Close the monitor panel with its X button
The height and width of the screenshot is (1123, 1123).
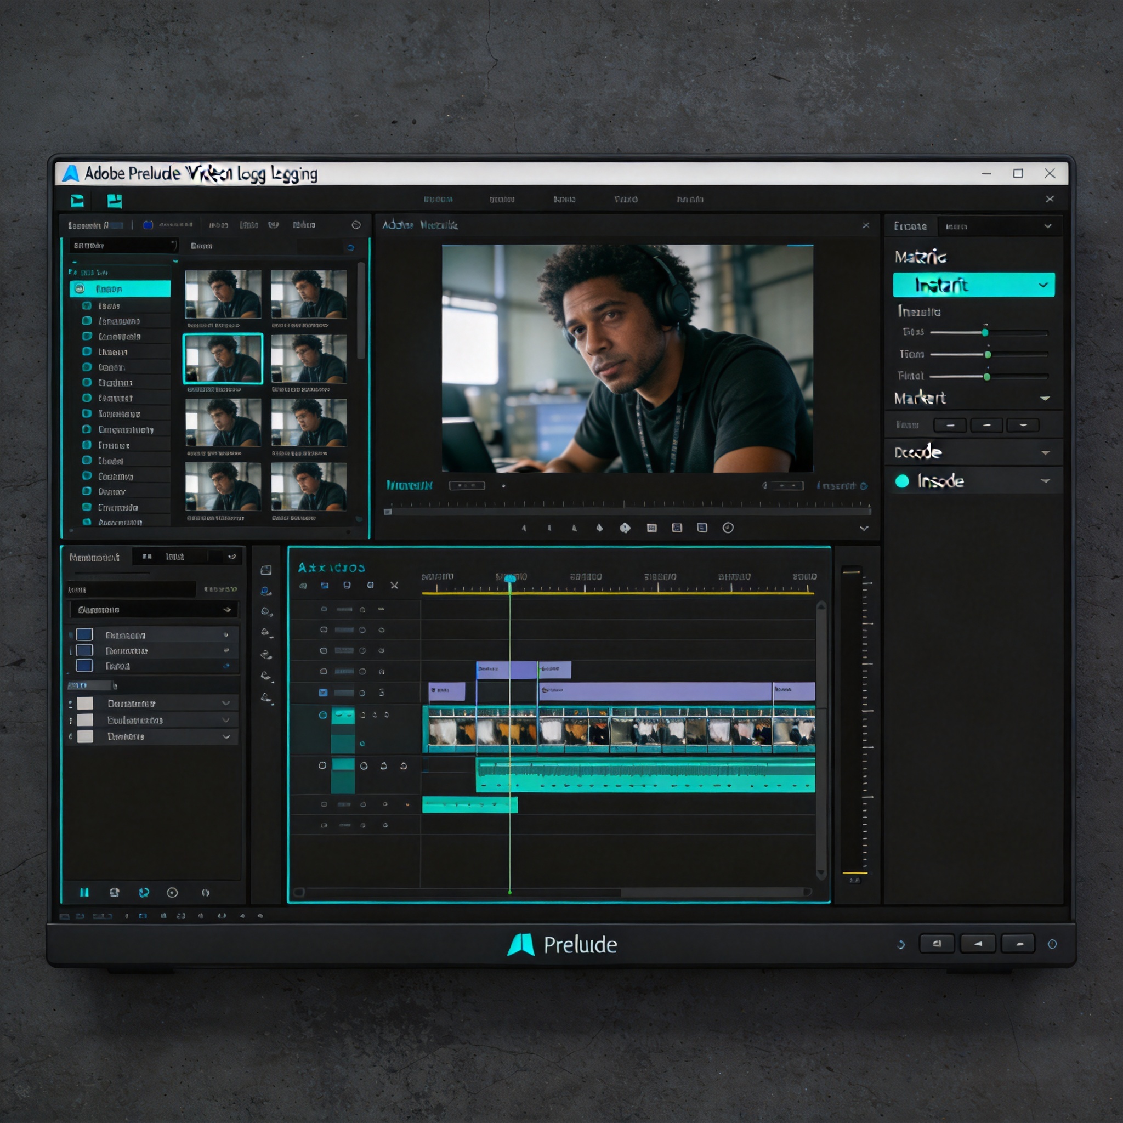click(x=866, y=225)
